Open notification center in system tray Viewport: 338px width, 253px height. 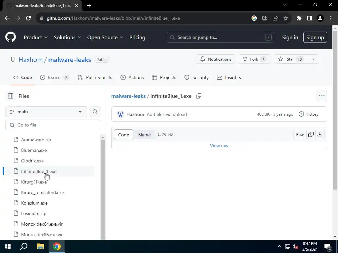click(328, 247)
